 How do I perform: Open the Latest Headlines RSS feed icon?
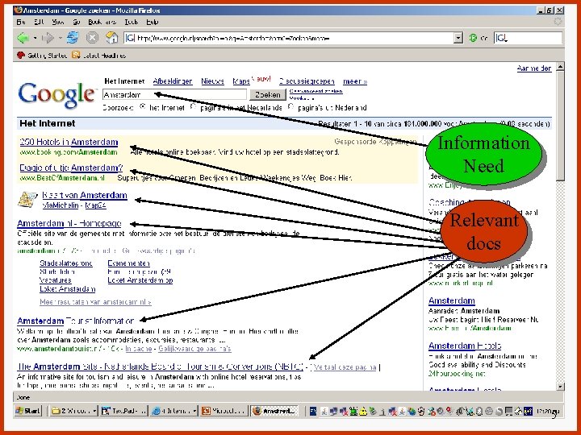coord(76,55)
